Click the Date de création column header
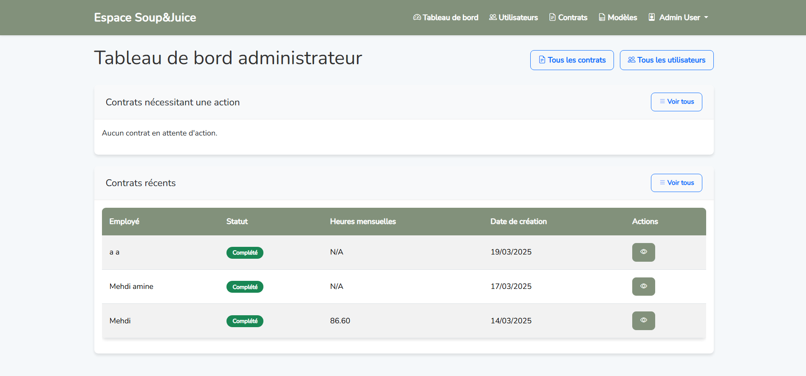Viewport: 806px width, 376px height. [518, 221]
